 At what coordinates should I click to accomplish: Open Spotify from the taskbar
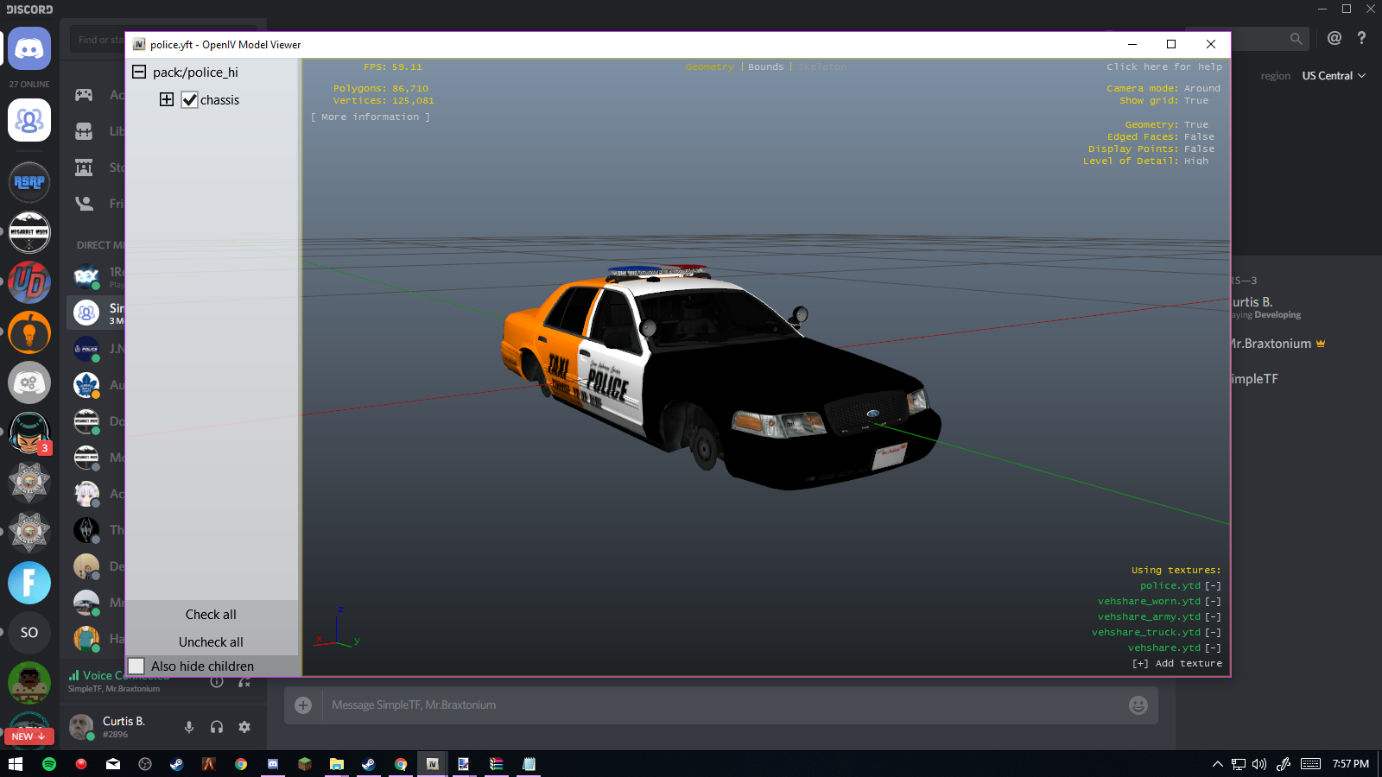pos(49,764)
